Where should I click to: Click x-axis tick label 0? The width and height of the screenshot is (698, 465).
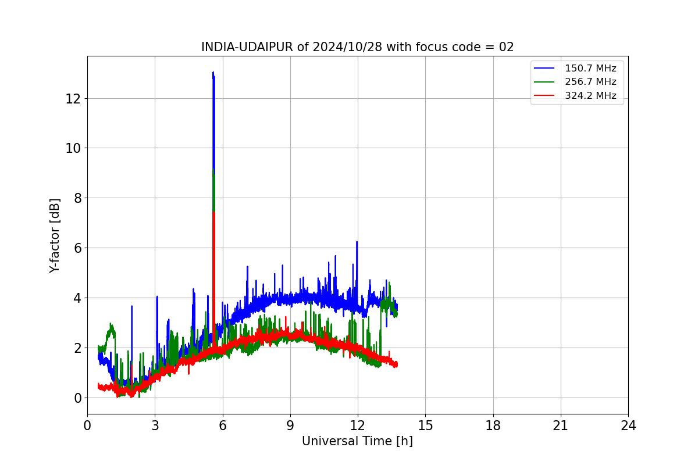point(87,425)
